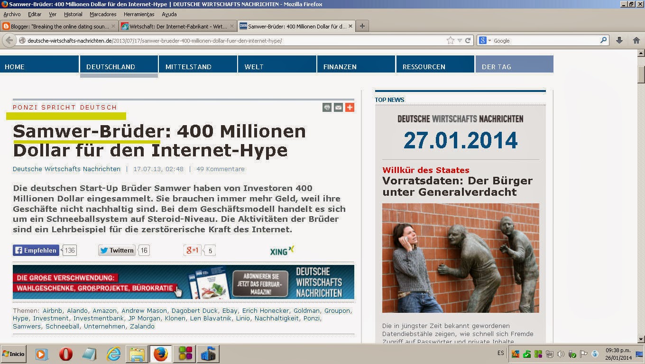Image resolution: width=645 pixels, height=364 pixels.
Task: Switch to the Wirtschaft: Der Internet-Fabrikant tab
Action: (177, 26)
